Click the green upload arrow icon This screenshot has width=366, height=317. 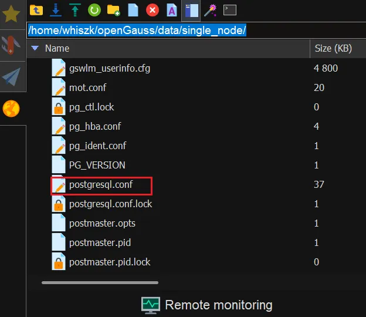(75, 9)
